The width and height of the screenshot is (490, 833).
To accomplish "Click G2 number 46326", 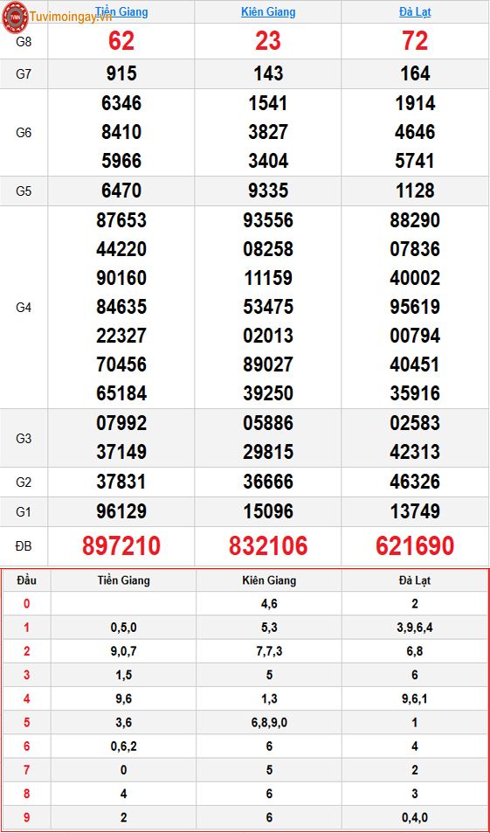I will pos(415,482).
